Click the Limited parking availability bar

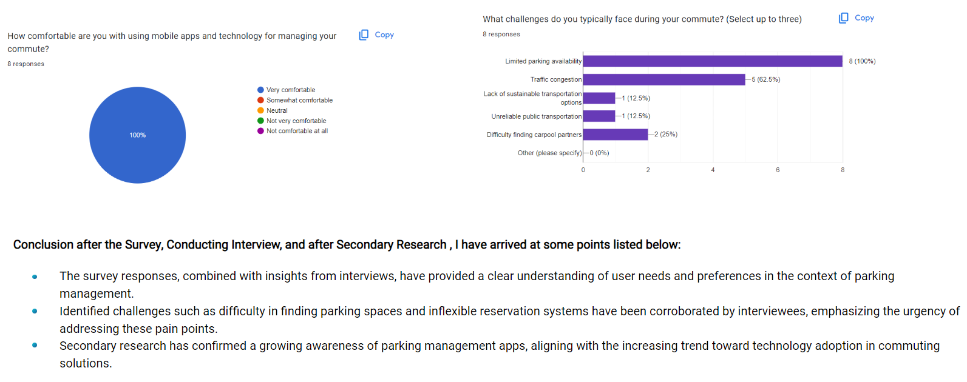click(712, 61)
